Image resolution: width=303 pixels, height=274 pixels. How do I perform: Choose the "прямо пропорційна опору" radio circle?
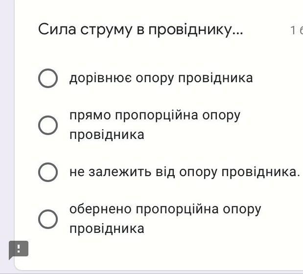coord(48,125)
